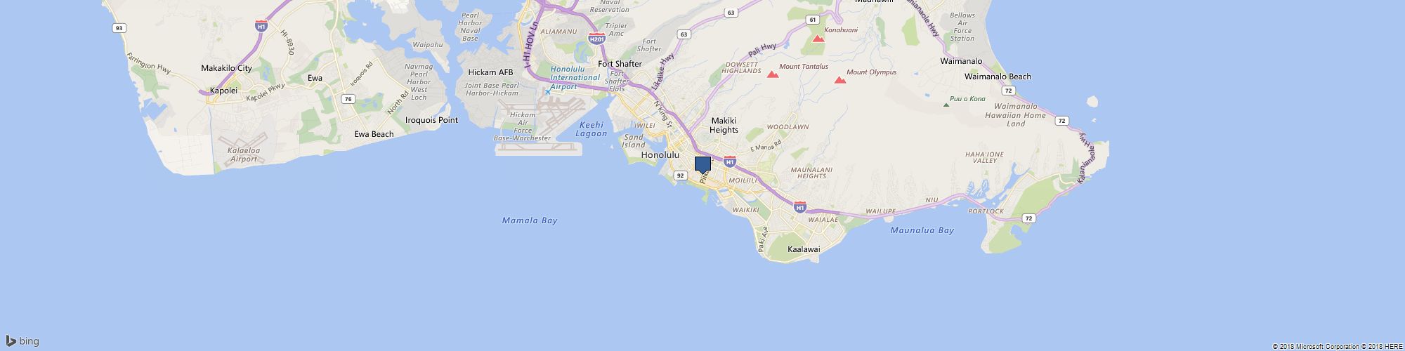Click the Waimanalo Beach label

pos(998,77)
